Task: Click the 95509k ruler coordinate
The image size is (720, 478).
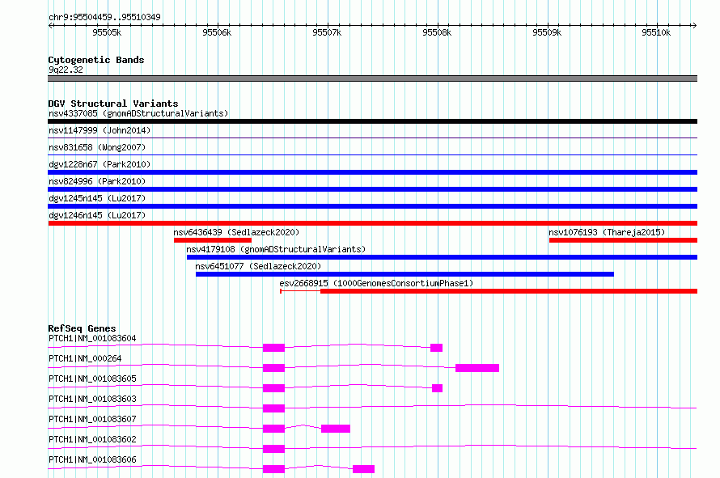Action: point(547,32)
